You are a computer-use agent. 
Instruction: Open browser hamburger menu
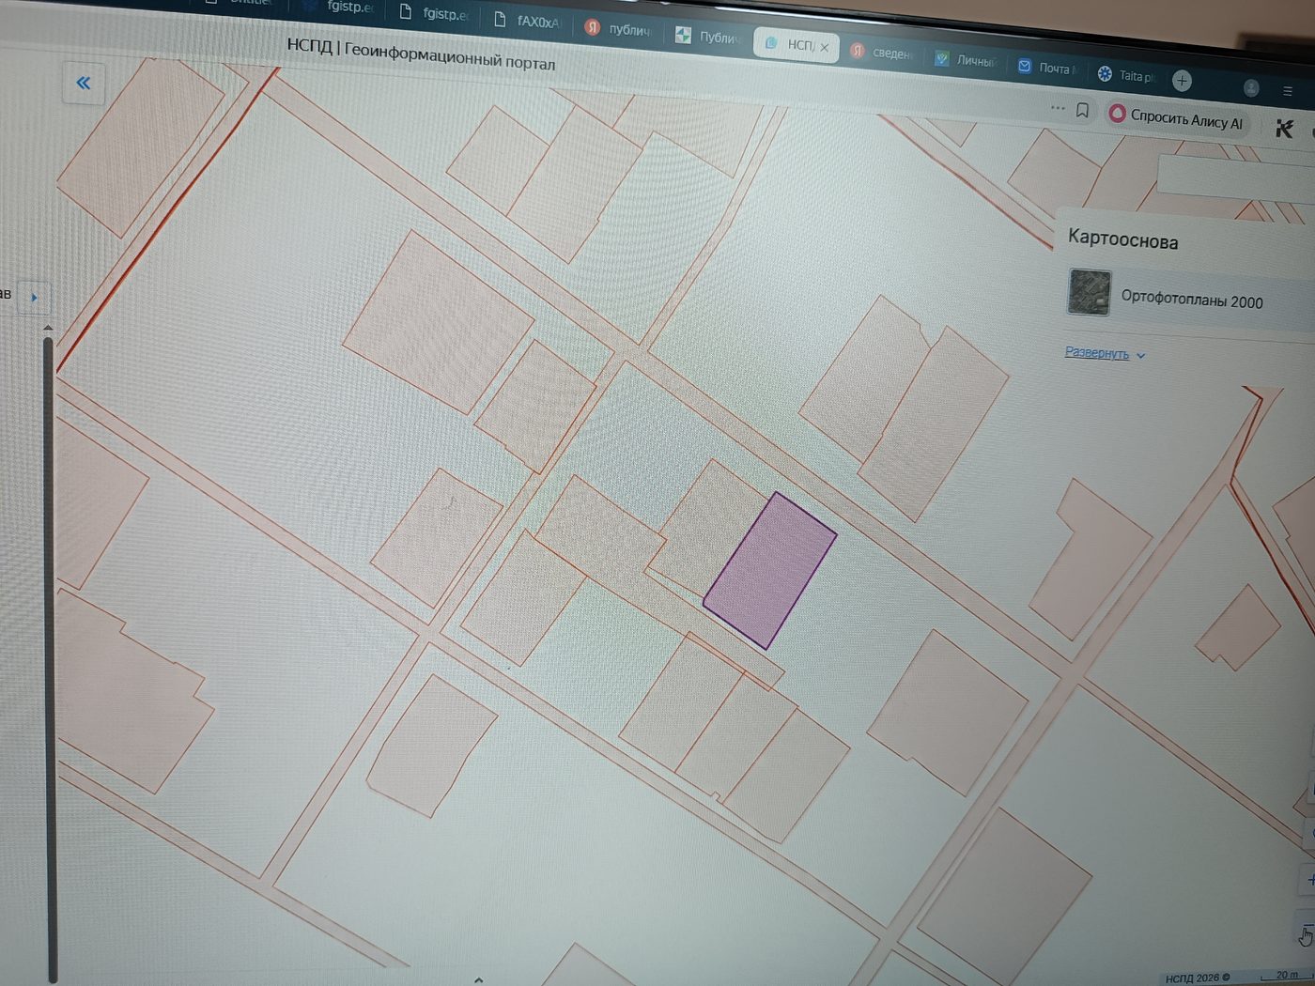pyautogui.click(x=1288, y=91)
